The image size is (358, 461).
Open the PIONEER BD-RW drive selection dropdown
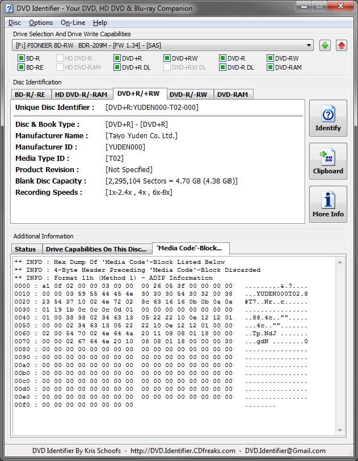[x=163, y=45]
